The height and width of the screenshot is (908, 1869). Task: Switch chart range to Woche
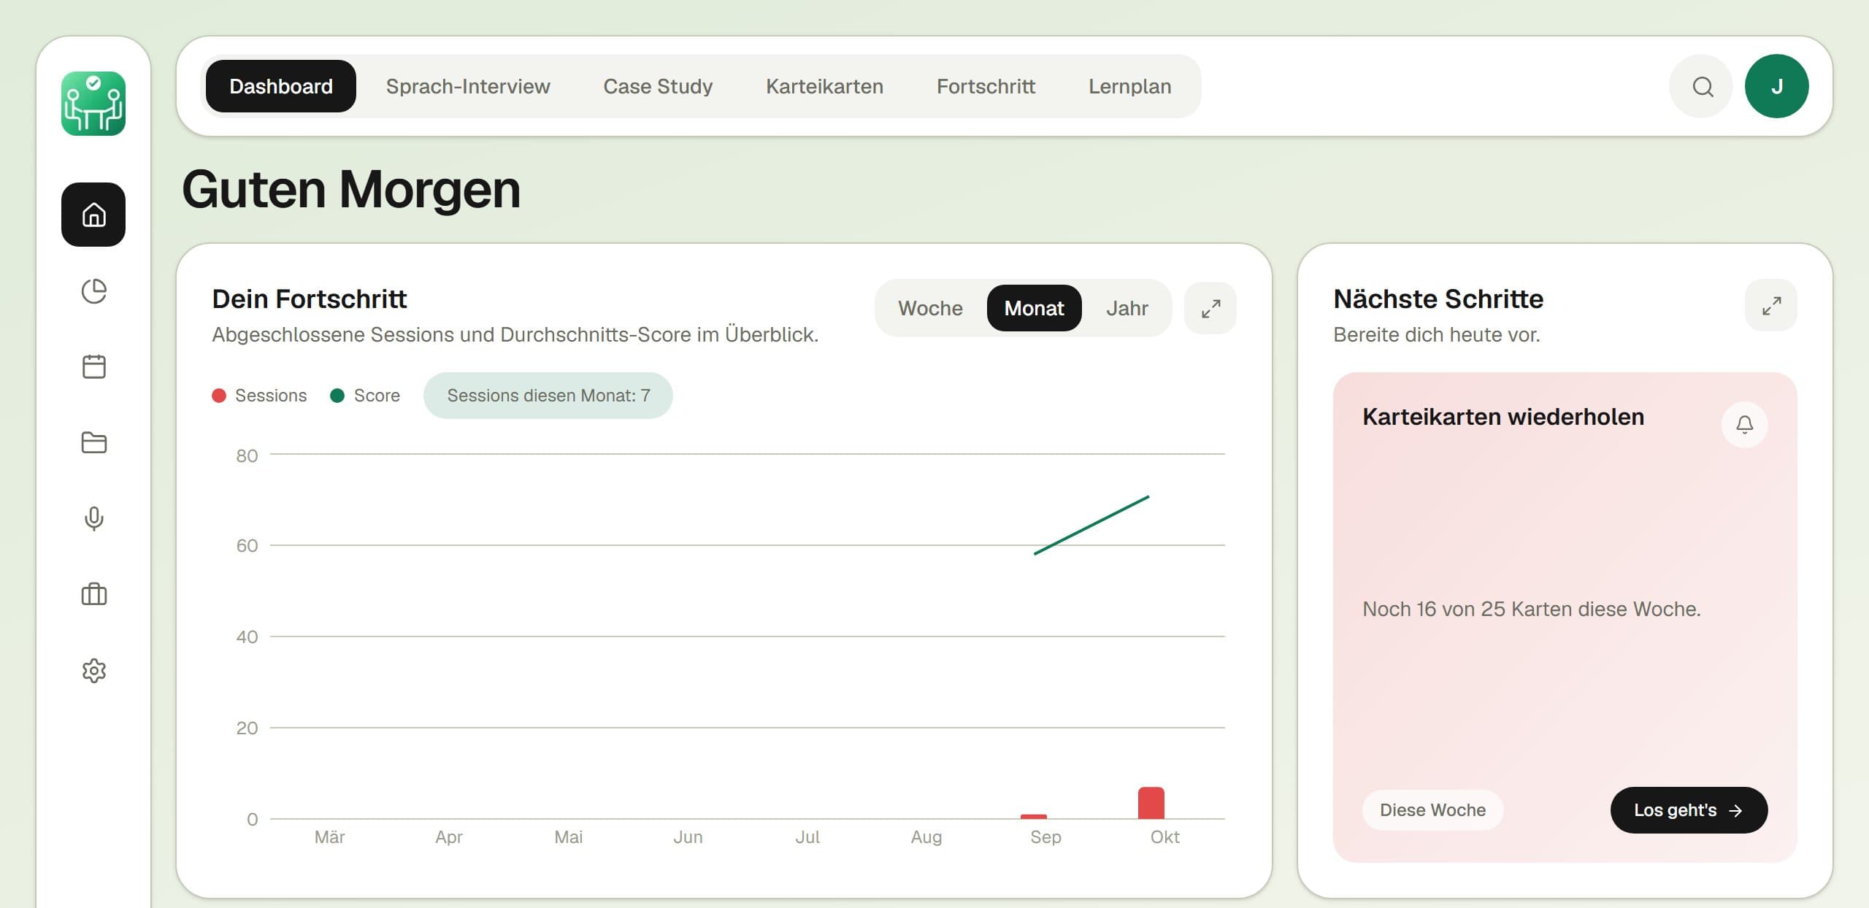(x=930, y=308)
